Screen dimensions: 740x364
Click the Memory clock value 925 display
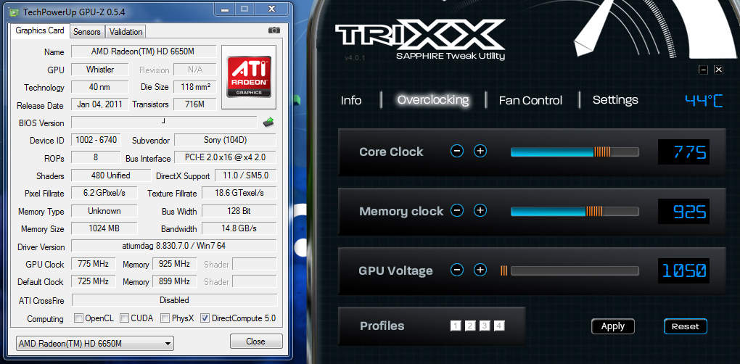tap(684, 211)
